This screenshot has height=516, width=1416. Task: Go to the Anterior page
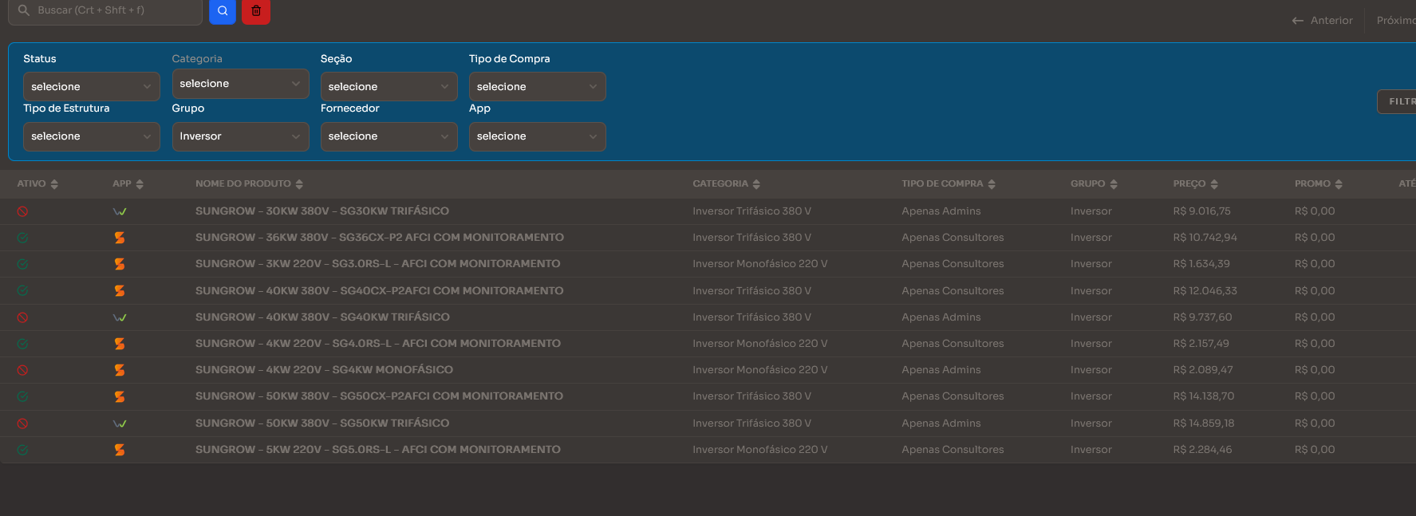pos(1323,21)
